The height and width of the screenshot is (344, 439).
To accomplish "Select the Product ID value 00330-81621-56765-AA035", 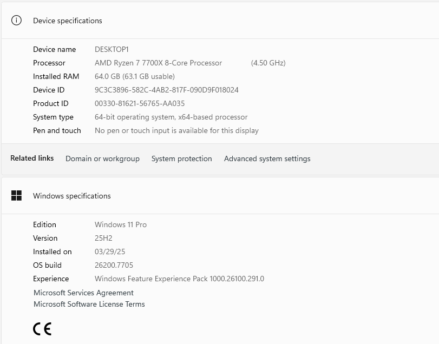I will (140, 103).
